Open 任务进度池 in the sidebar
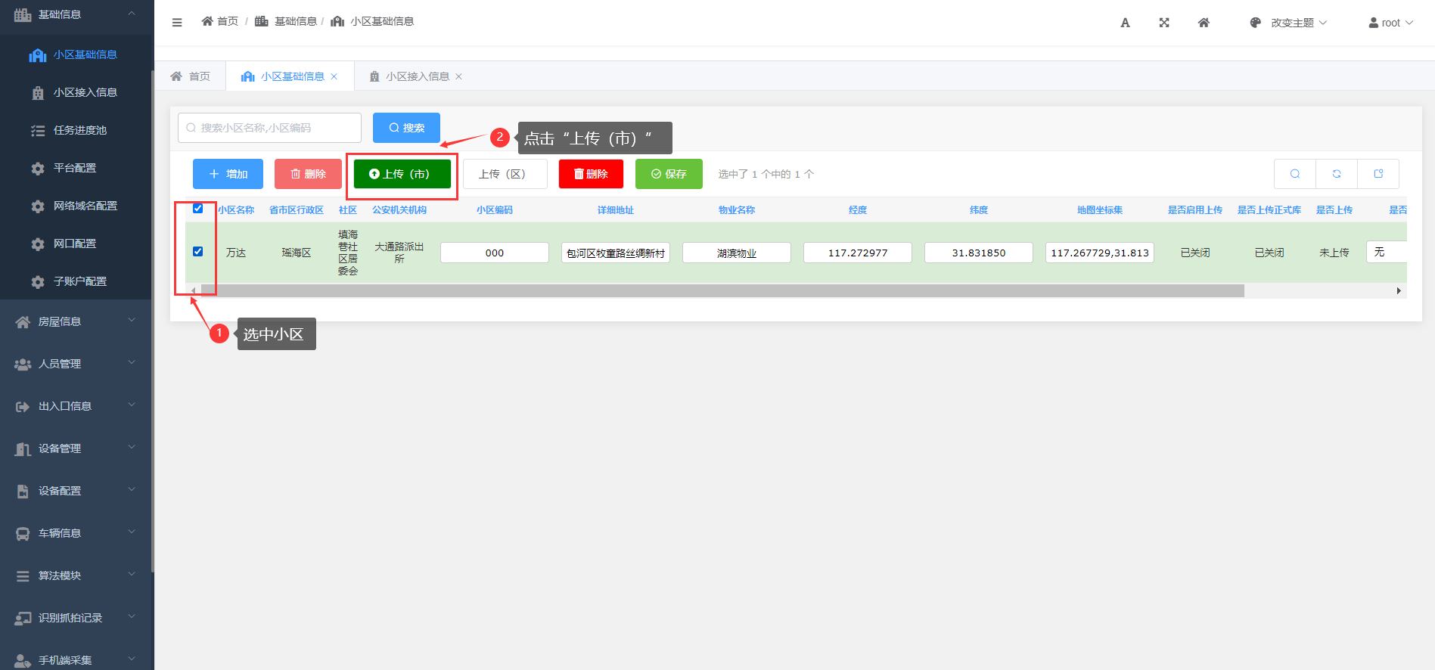 coord(79,130)
